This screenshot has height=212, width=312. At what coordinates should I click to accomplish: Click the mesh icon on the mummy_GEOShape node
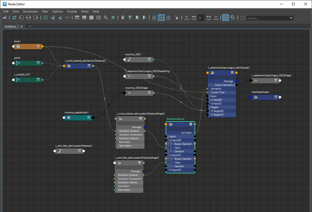coord(129,93)
